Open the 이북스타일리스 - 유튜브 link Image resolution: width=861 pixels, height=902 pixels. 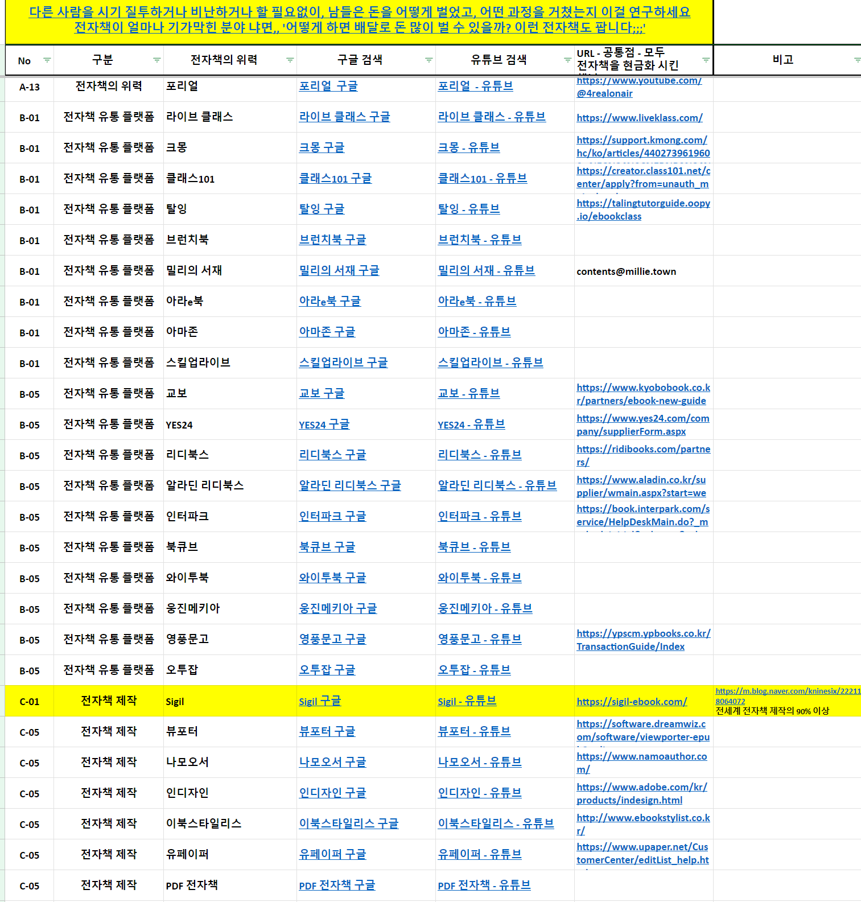coord(496,823)
